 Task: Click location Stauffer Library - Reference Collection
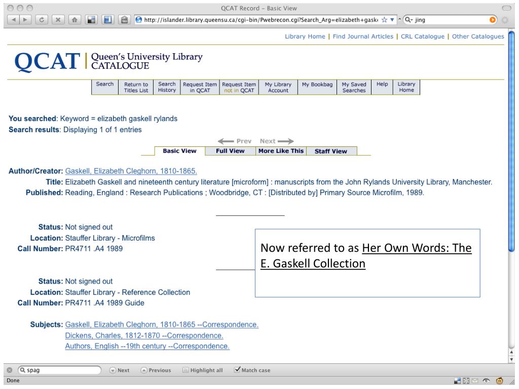(128, 292)
